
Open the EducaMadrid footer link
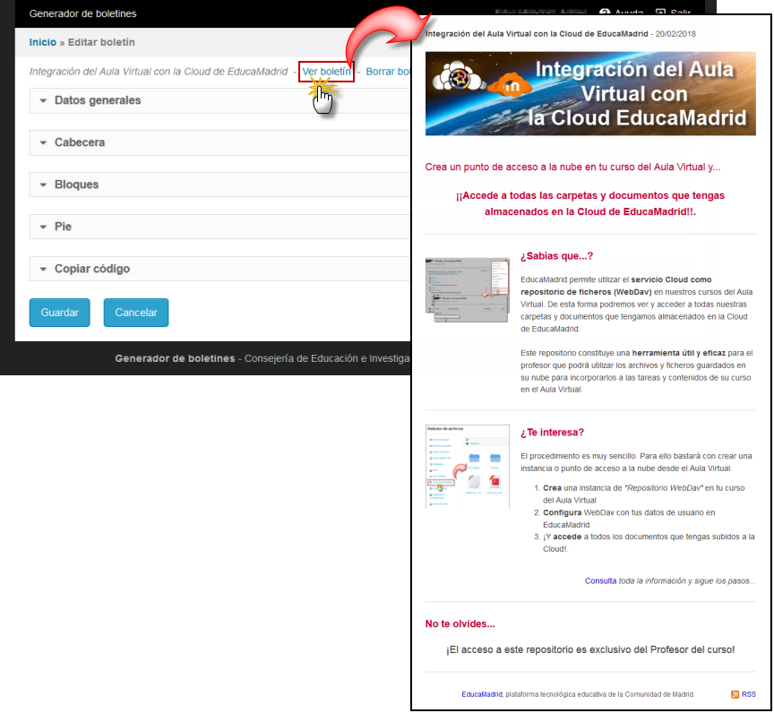(x=482, y=694)
